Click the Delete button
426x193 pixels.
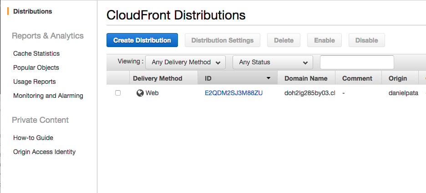point(284,40)
